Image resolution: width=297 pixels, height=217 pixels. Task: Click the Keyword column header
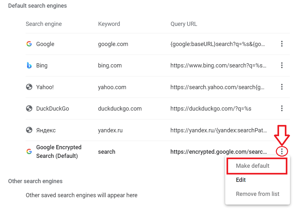click(109, 24)
